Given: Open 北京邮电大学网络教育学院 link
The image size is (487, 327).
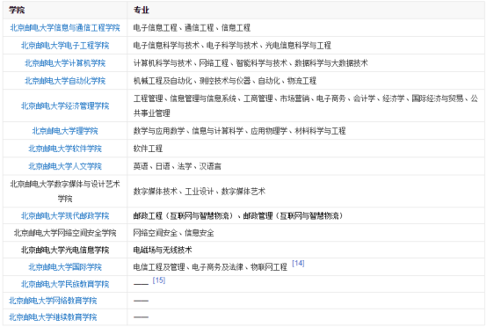Looking at the screenshot, I should [53, 301].
